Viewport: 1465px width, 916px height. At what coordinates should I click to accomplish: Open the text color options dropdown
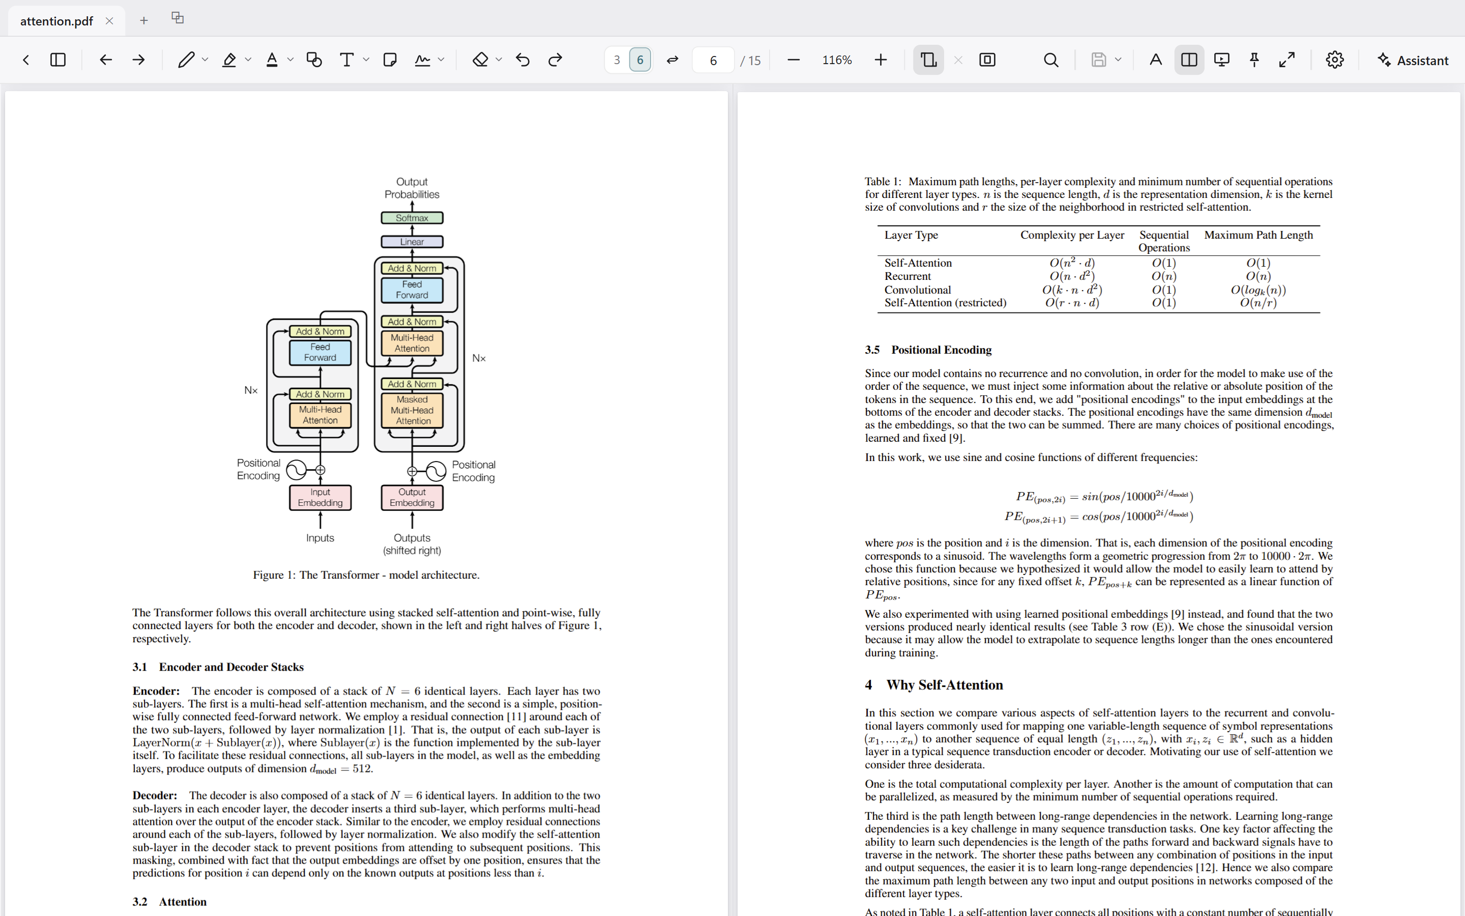(290, 60)
